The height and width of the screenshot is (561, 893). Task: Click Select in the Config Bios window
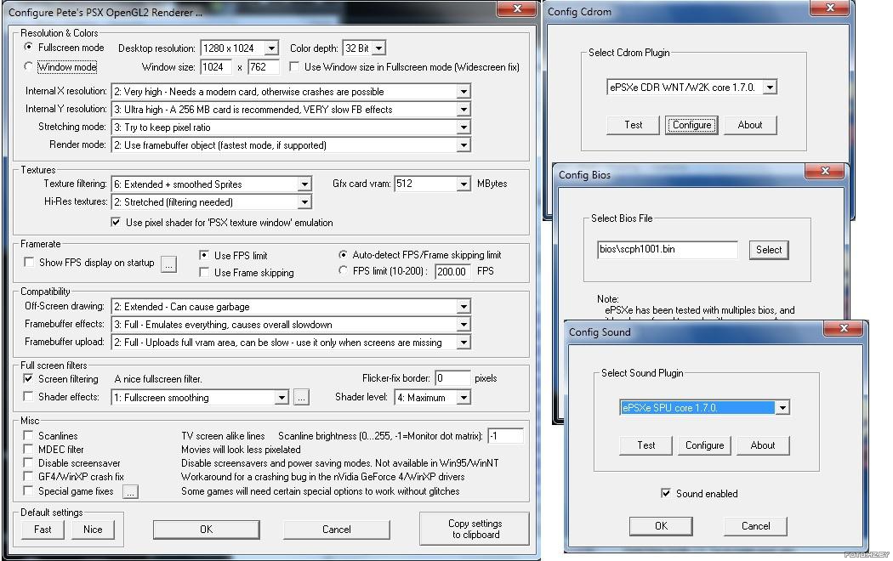769,250
